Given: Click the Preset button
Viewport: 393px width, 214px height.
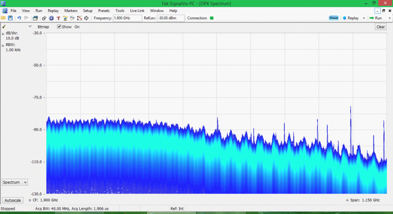Looking at the screenshot, I should click(x=334, y=18).
